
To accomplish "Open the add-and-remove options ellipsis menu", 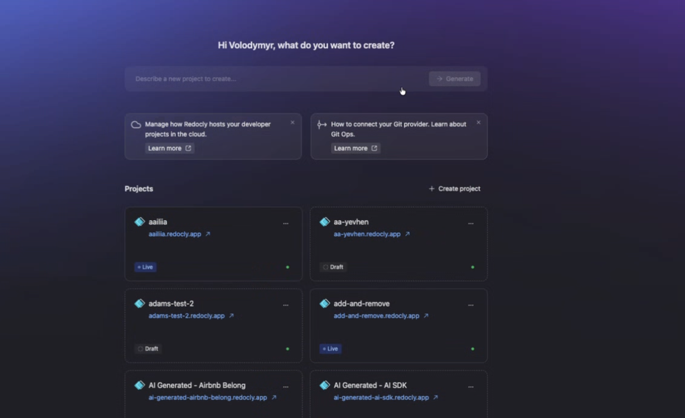I will click(x=470, y=305).
